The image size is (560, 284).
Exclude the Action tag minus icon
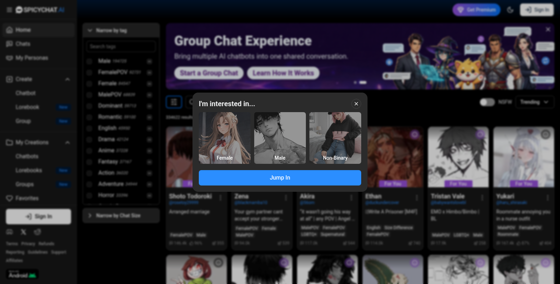[149, 173]
